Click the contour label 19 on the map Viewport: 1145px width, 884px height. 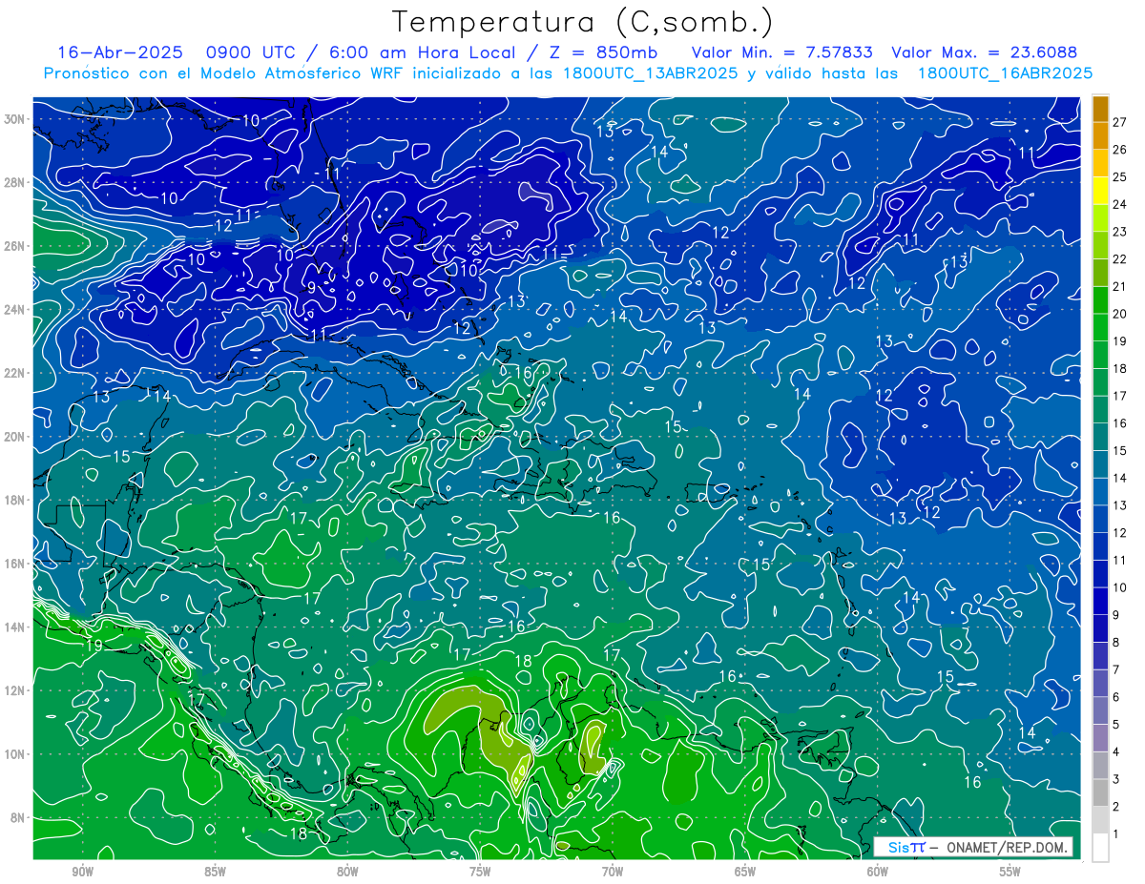(94, 646)
